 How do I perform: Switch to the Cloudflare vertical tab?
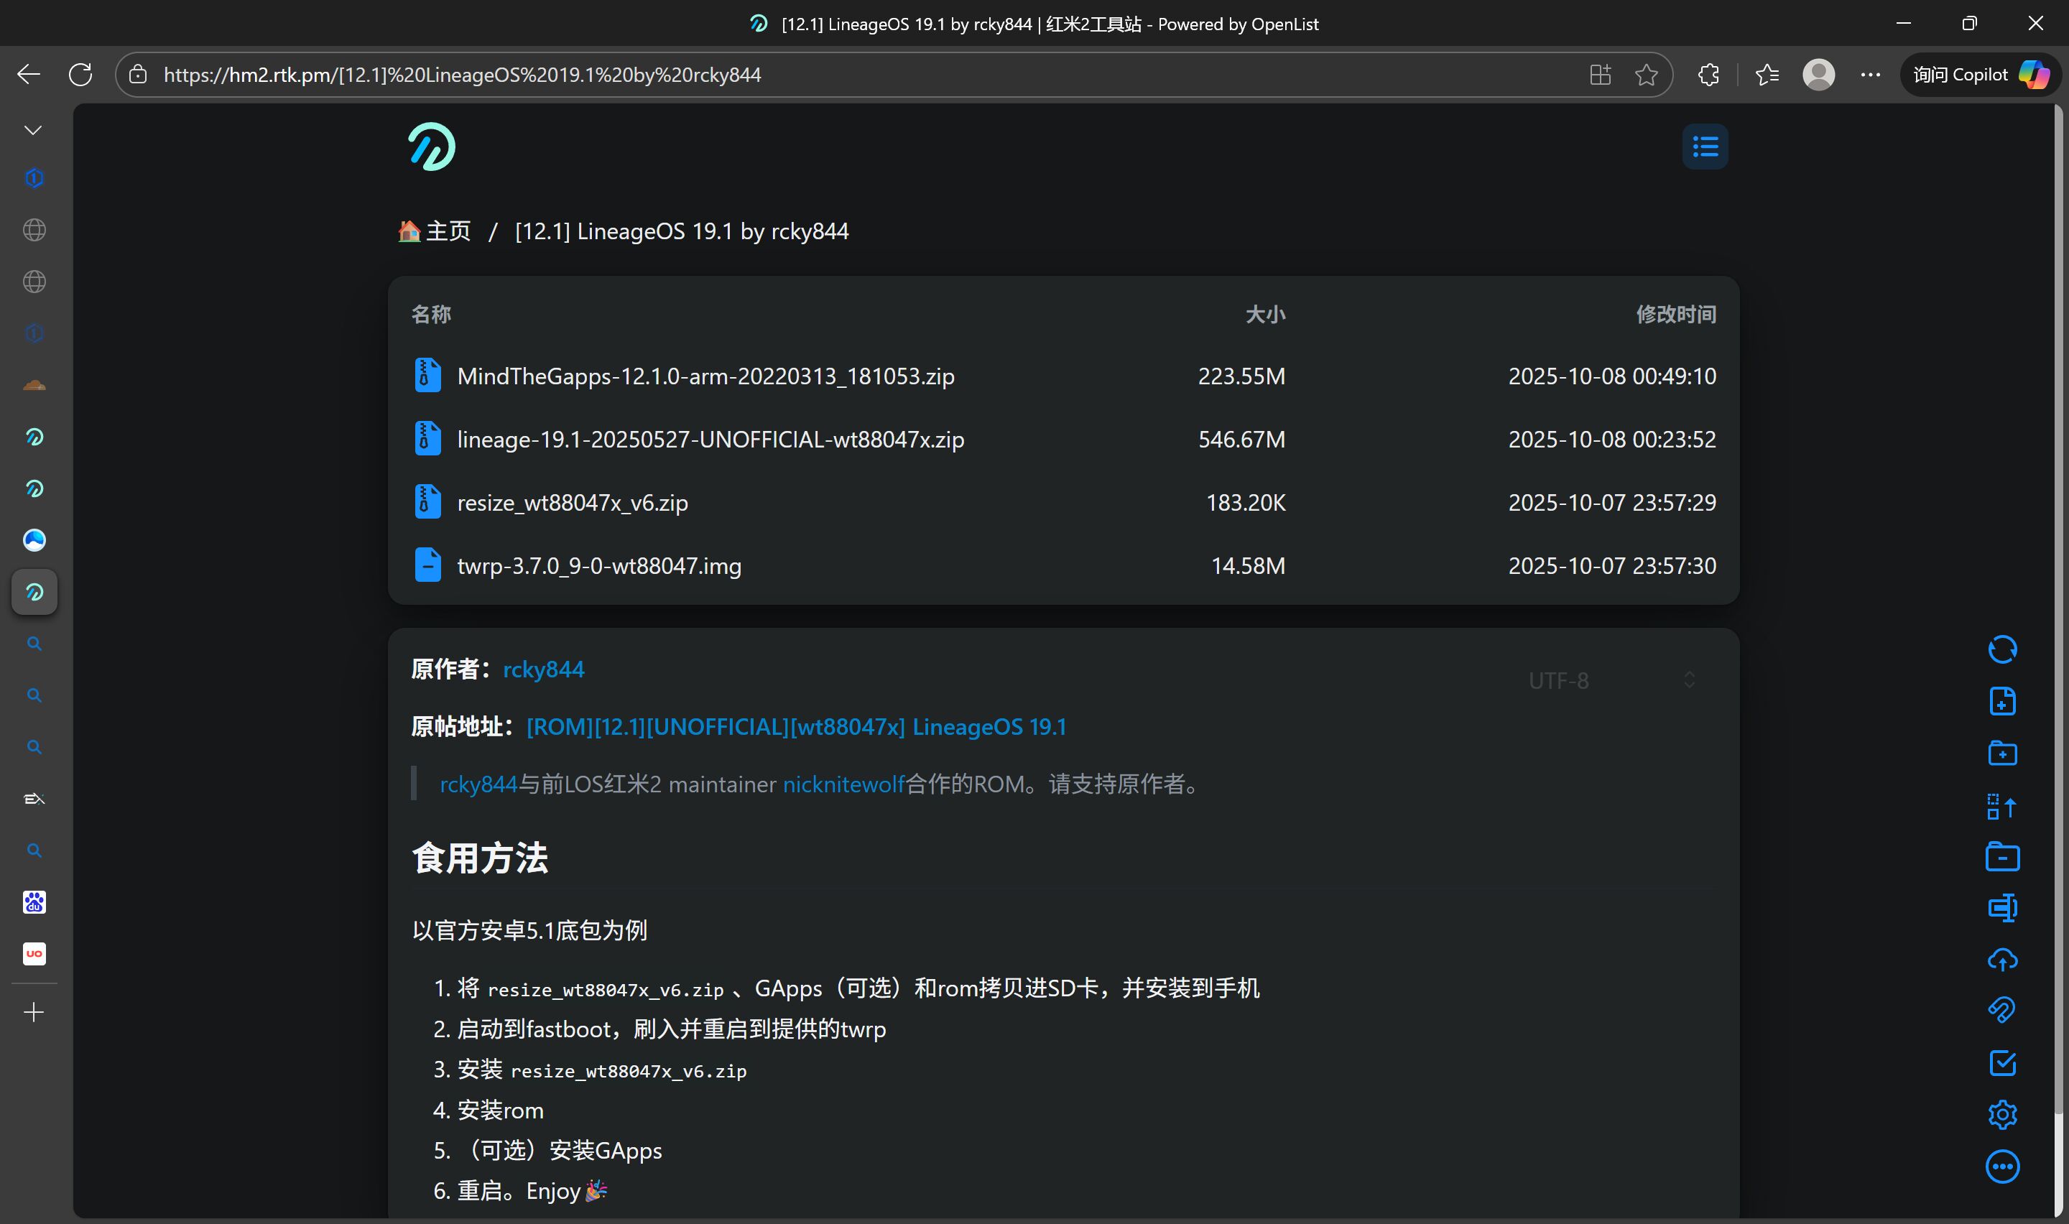pos(34,385)
